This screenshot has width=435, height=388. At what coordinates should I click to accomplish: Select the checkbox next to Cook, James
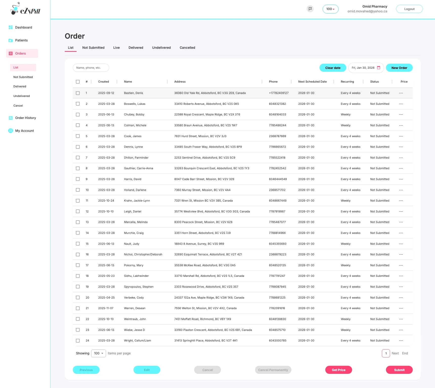click(x=78, y=136)
